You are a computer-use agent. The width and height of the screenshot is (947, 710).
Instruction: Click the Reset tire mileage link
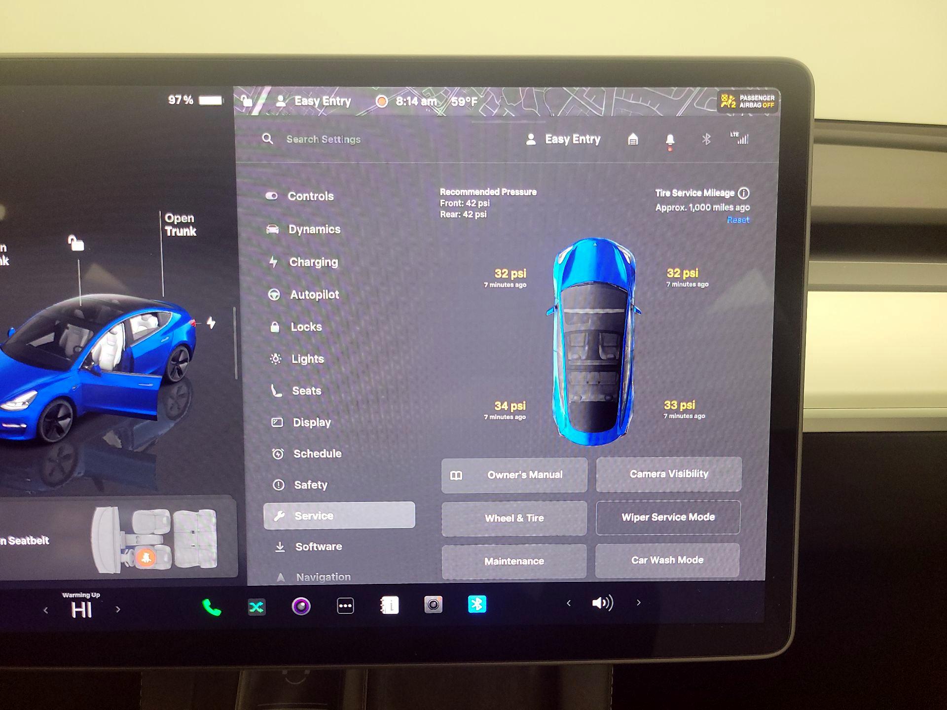(737, 220)
